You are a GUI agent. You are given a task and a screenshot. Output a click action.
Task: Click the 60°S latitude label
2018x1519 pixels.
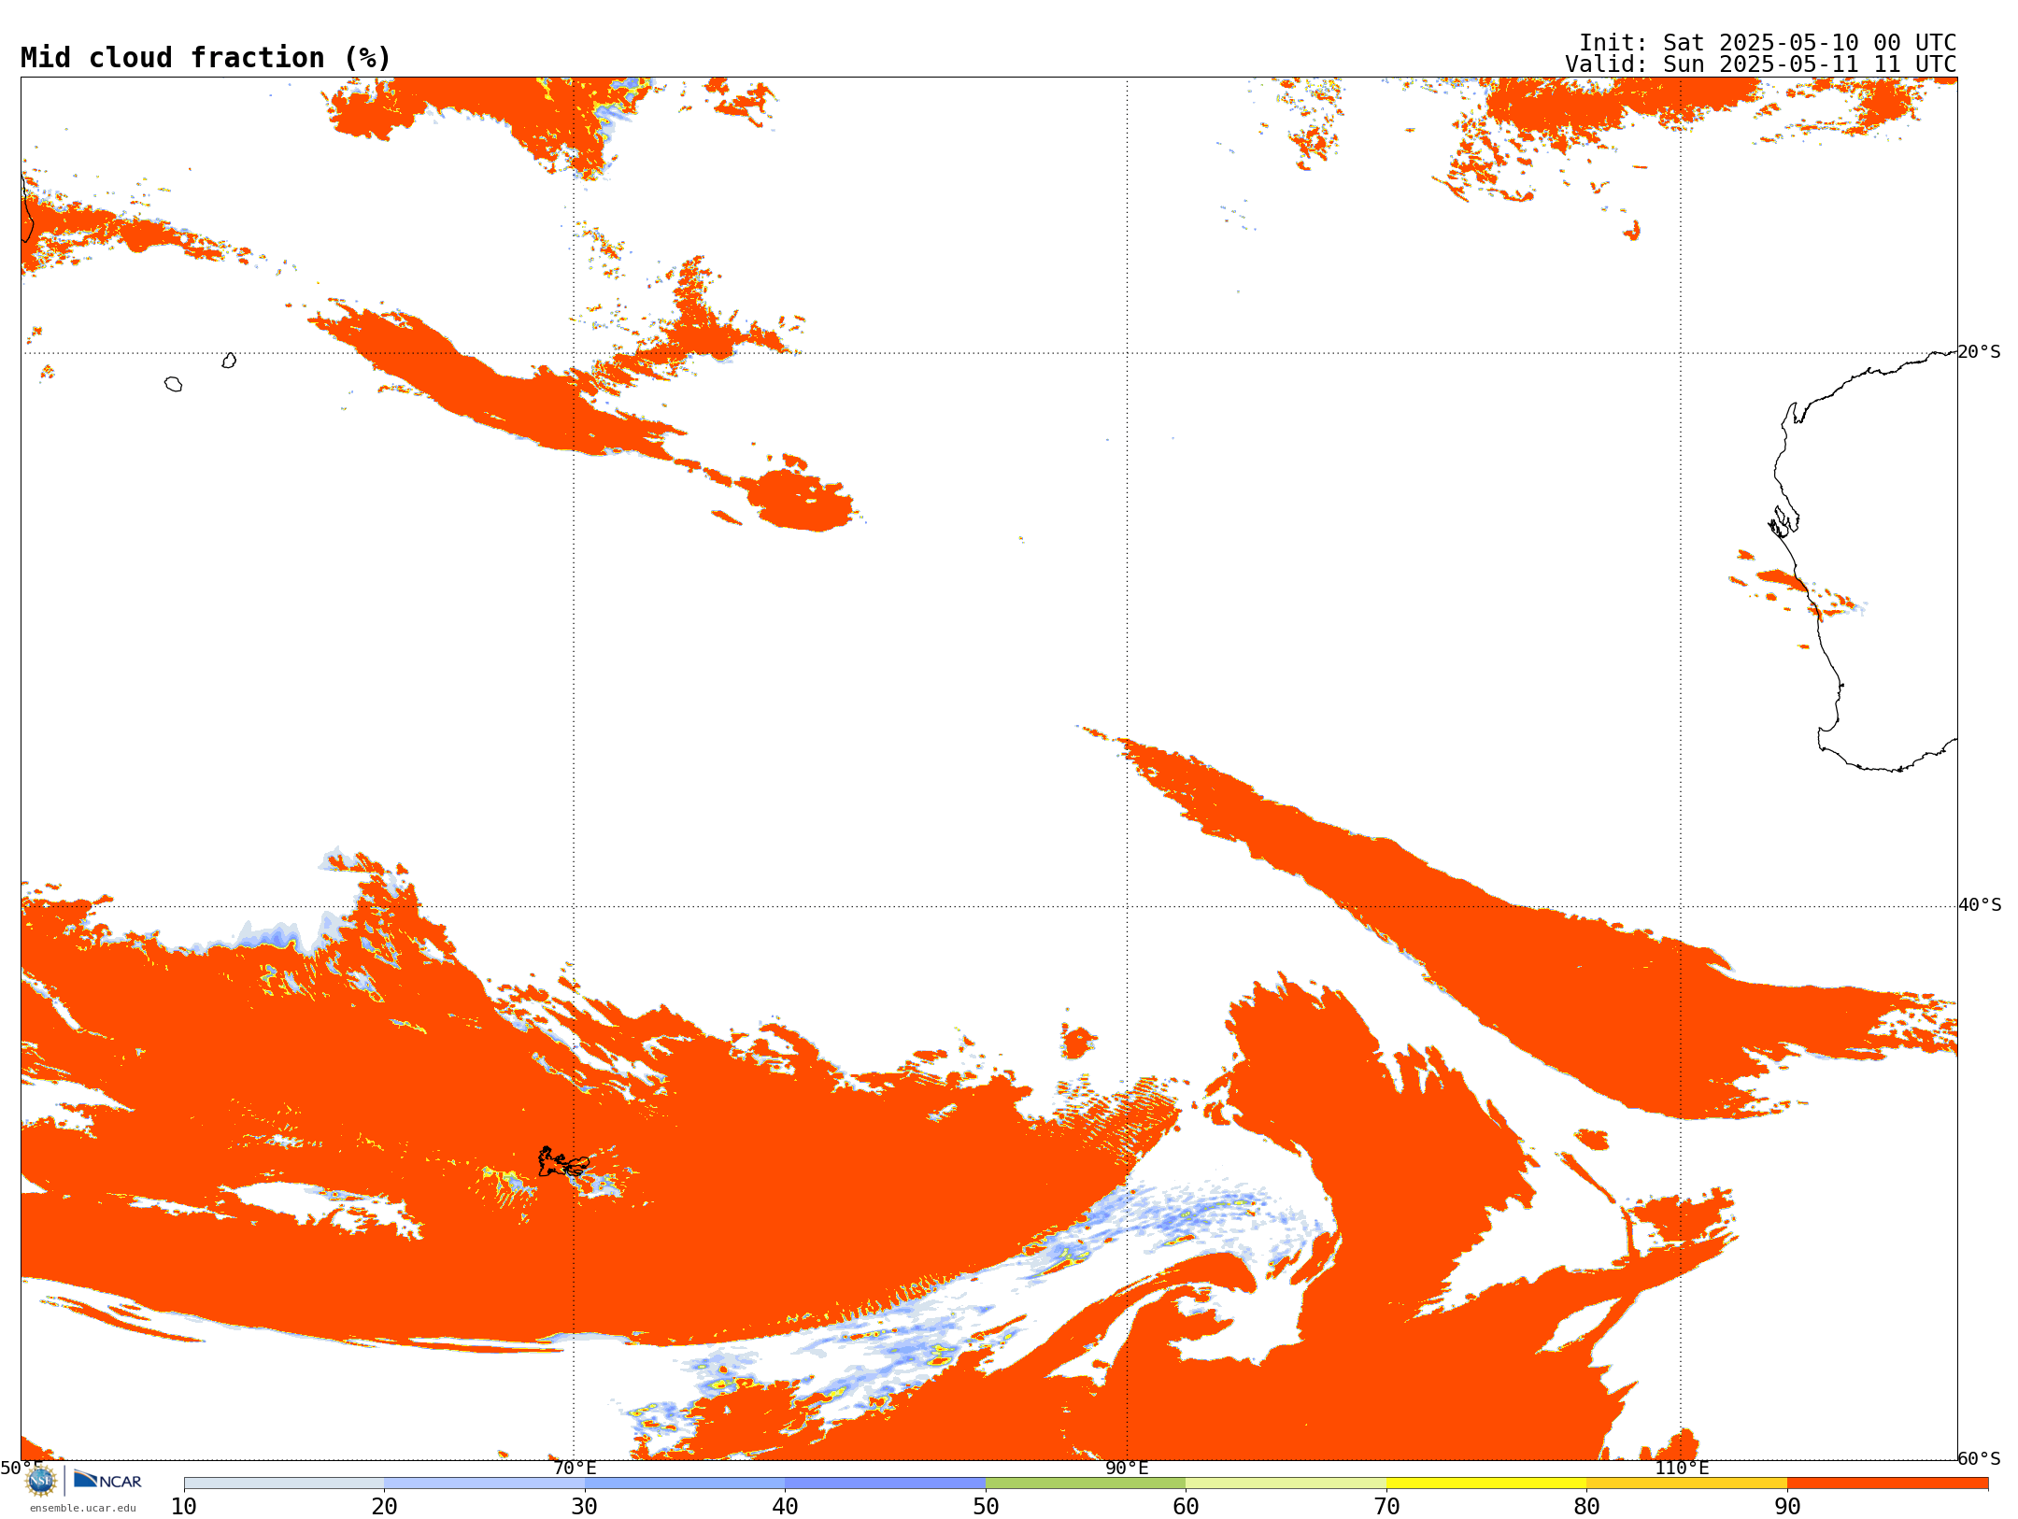[x=1980, y=1458]
